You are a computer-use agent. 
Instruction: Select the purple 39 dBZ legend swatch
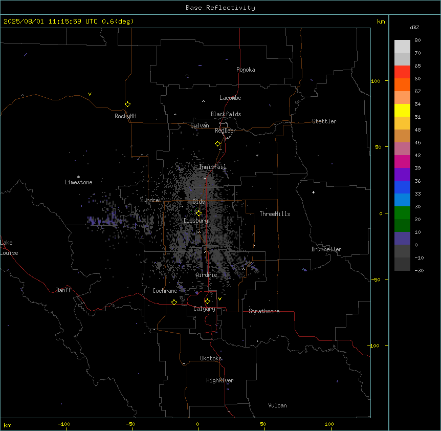(x=402, y=174)
